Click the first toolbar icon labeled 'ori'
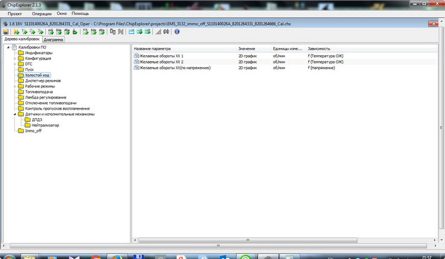The height and width of the screenshot is (259, 445). (50, 32)
